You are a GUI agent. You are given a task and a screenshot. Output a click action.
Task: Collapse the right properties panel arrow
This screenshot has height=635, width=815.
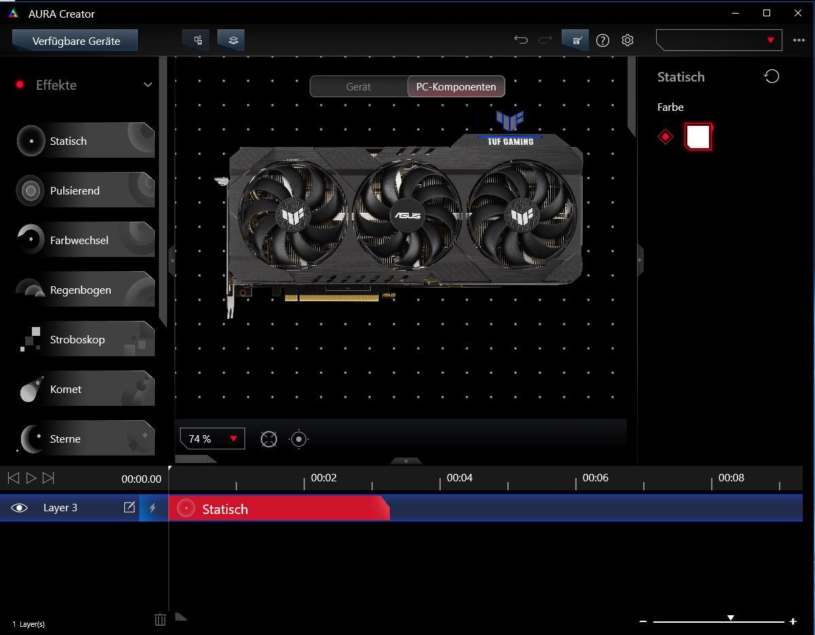coord(640,260)
